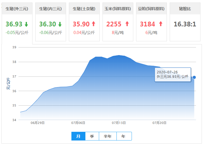This screenshot has width=203, height=145.
Task: Switch to the 生猪(内三元) tab
Action: (50, 9)
